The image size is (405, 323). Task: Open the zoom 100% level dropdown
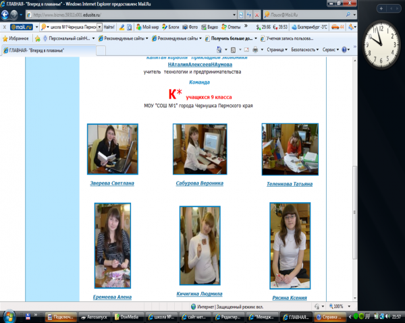pyautogui.click(x=349, y=307)
